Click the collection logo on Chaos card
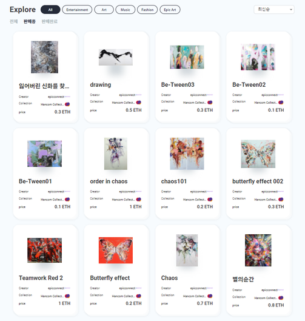Image resolution: width=305 pixels, height=321 pixels. coord(210,296)
